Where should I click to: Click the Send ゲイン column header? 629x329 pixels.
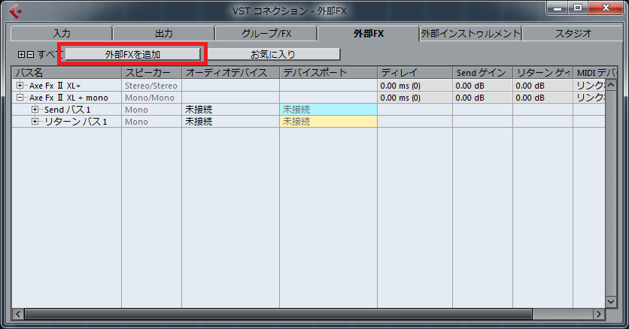click(x=482, y=73)
